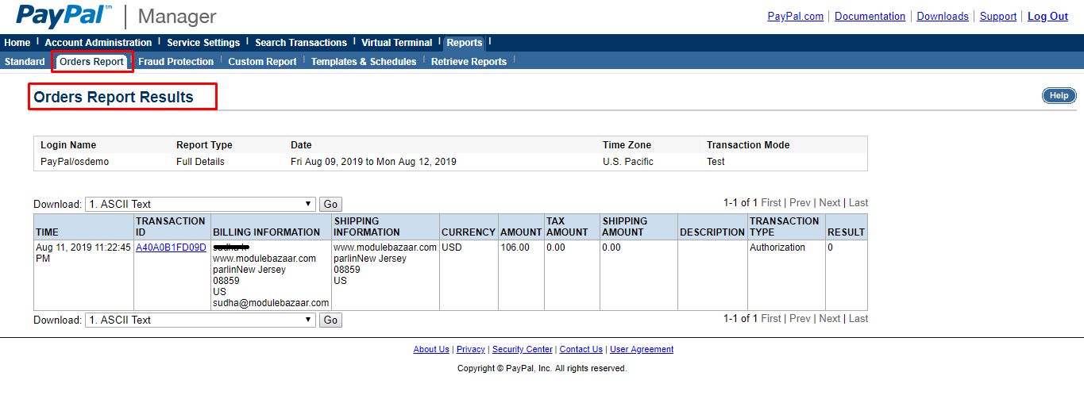Switch to Standard reports tab
This screenshot has height=399, width=1084.
pyautogui.click(x=25, y=62)
